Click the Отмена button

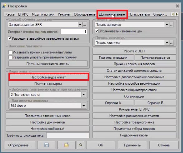coord(164,145)
